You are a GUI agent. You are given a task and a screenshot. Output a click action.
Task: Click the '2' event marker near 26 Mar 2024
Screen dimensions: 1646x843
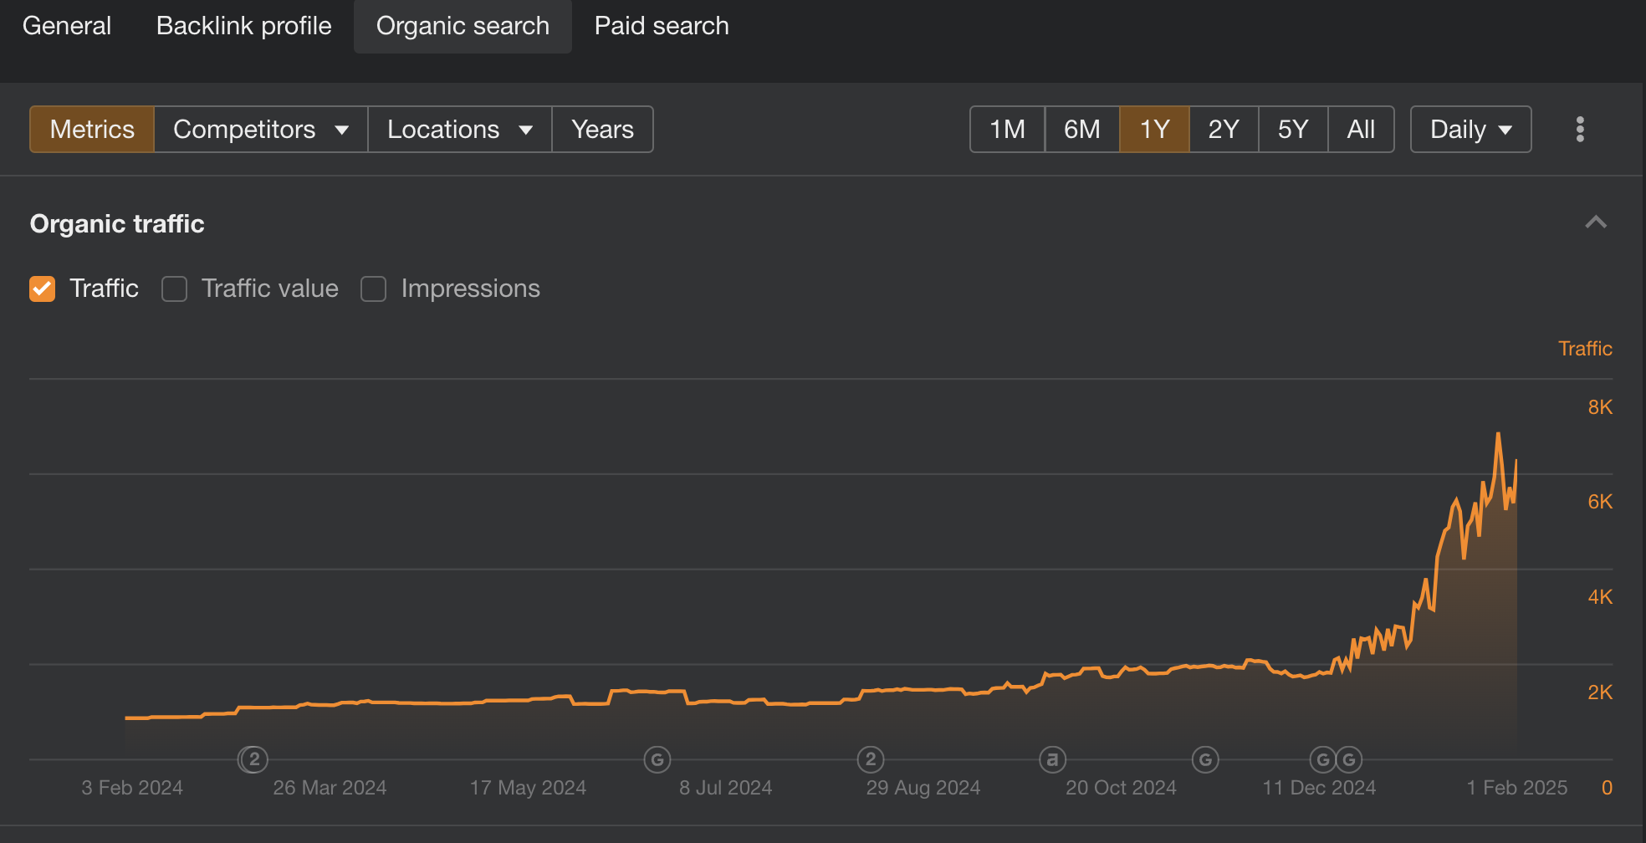coord(254,759)
